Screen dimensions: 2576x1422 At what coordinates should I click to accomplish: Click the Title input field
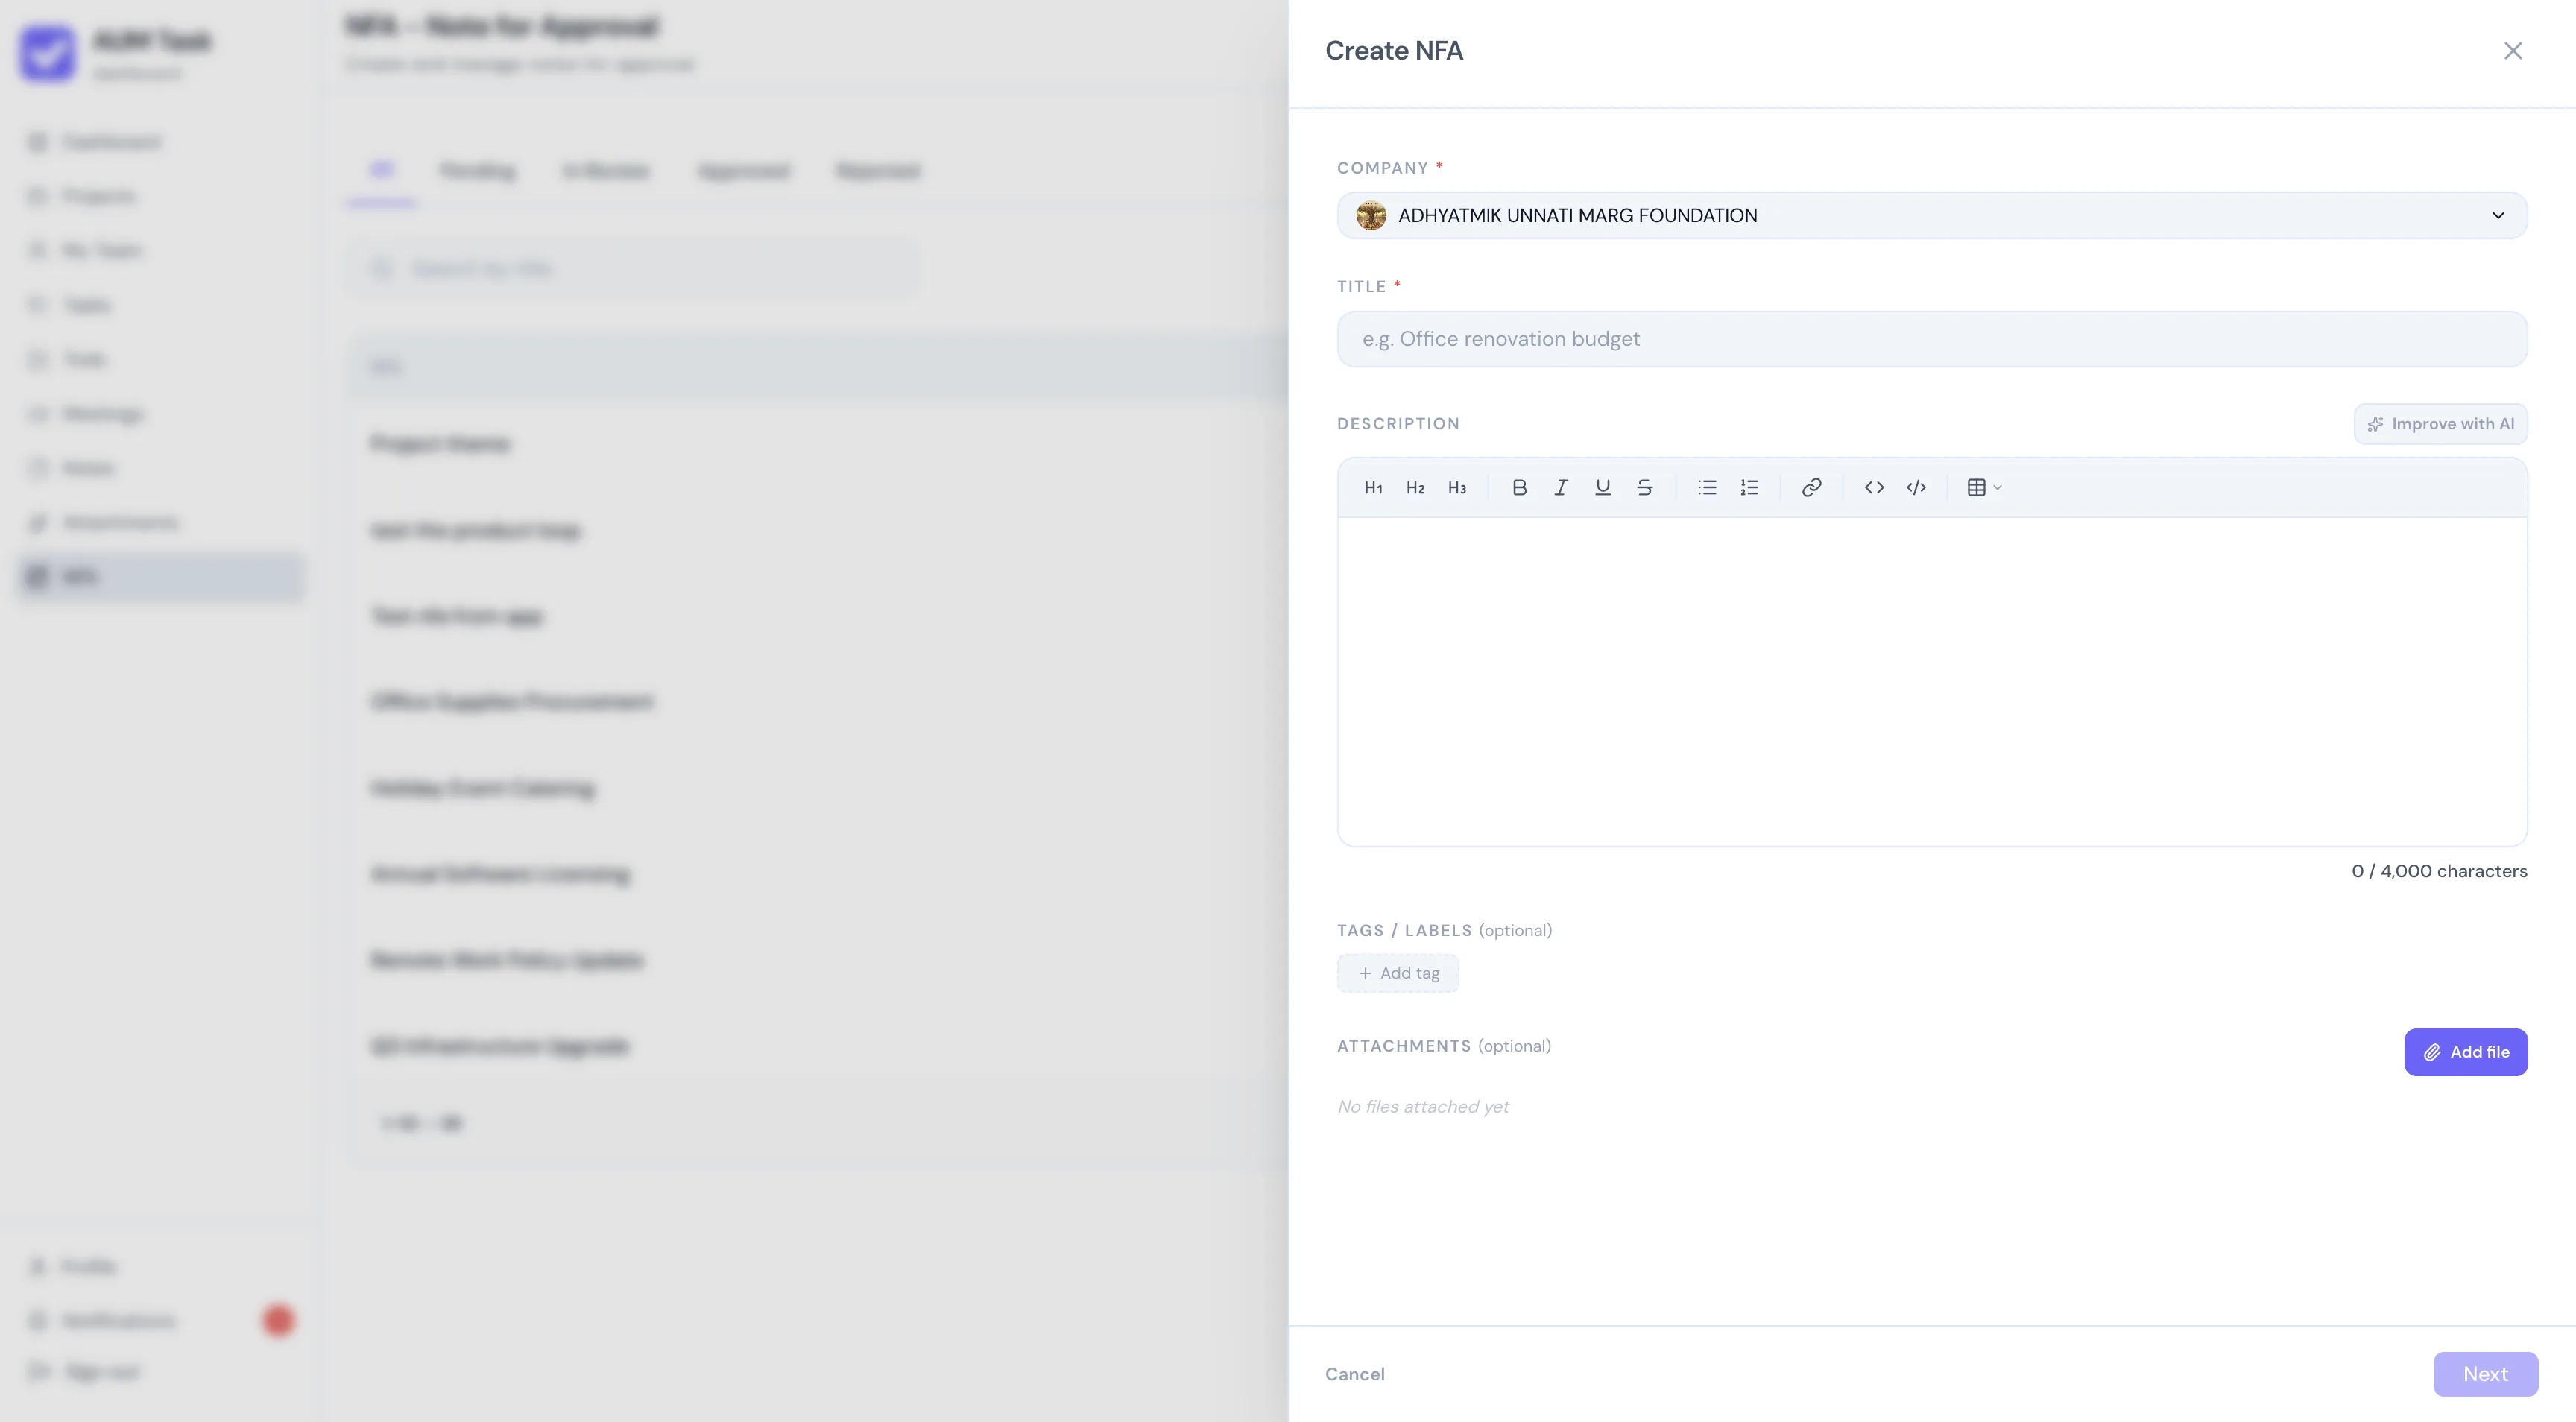click(1932, 339)
